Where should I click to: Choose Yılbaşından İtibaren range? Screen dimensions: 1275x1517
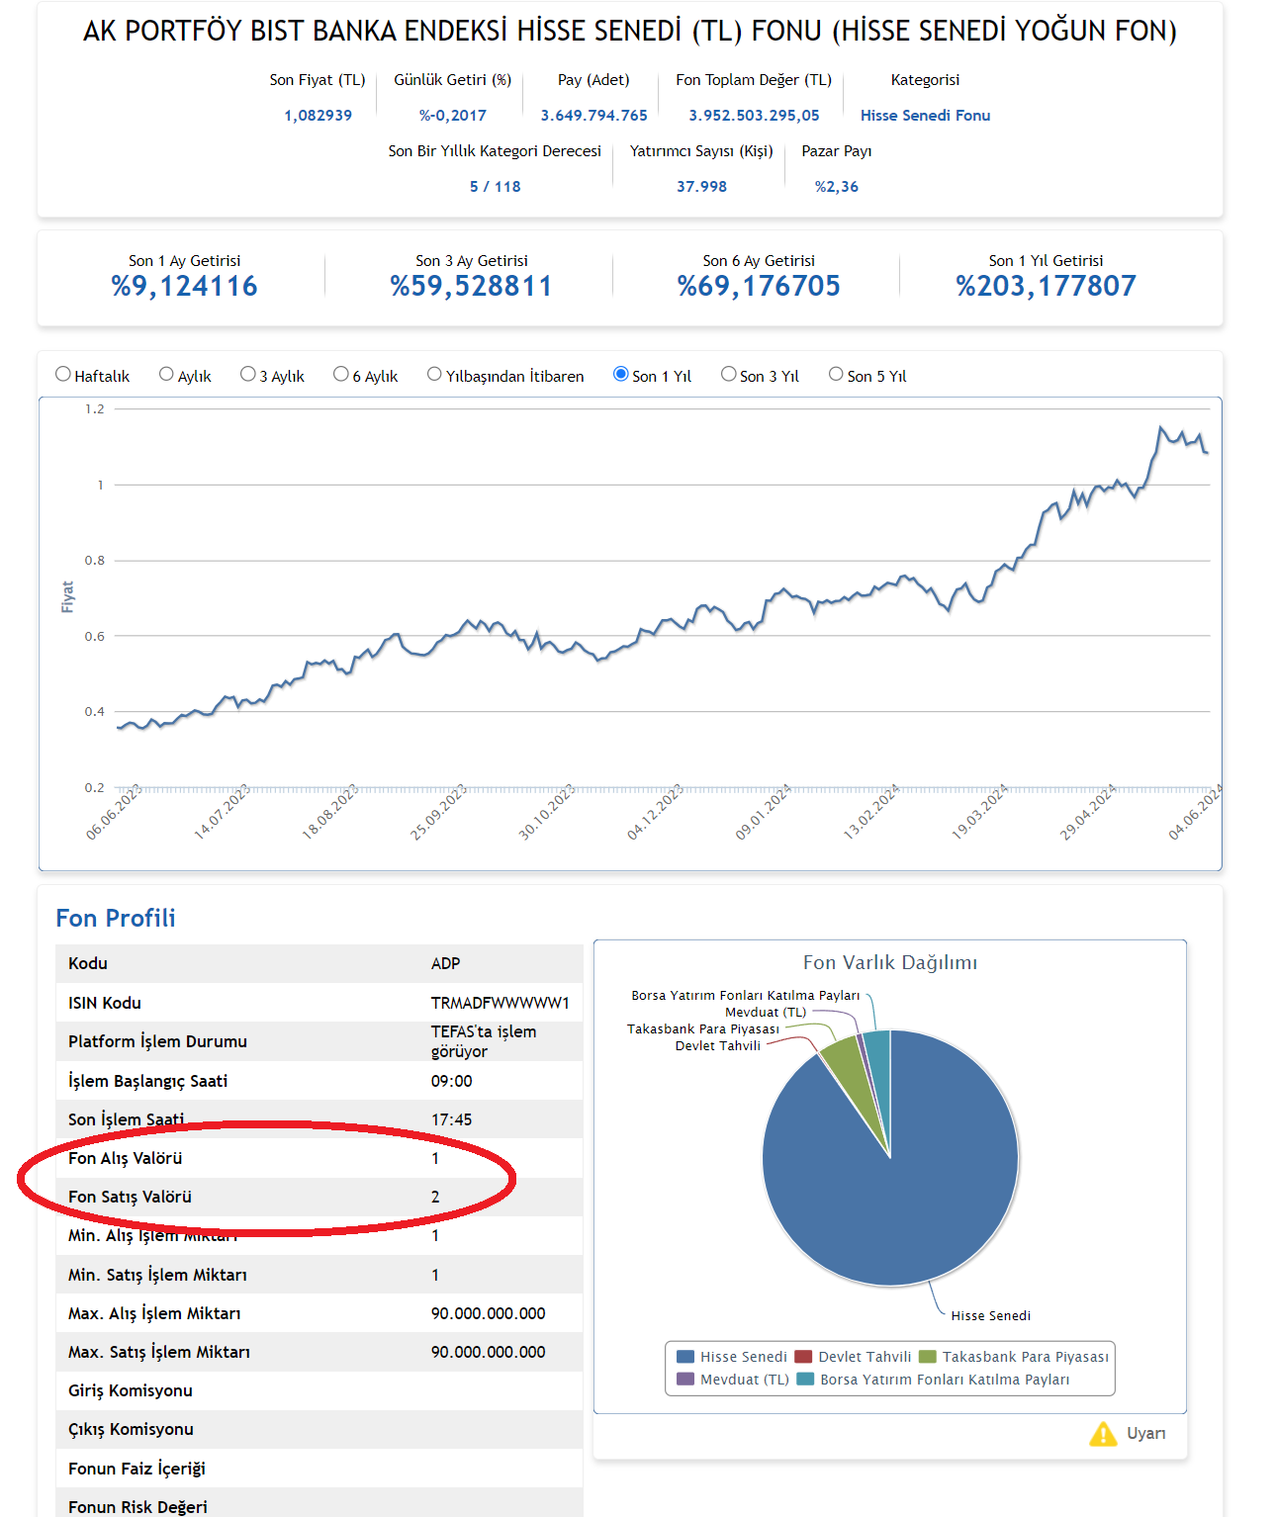tap(434, 374)
